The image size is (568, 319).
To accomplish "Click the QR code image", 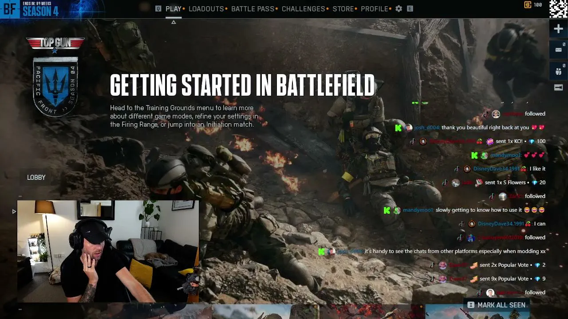I will point(558,9).
